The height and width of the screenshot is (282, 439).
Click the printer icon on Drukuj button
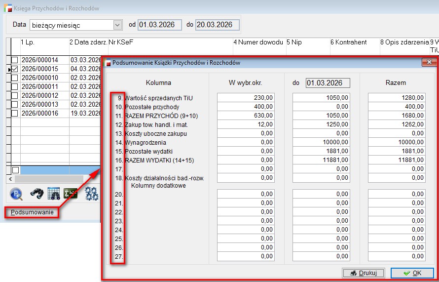352,273
